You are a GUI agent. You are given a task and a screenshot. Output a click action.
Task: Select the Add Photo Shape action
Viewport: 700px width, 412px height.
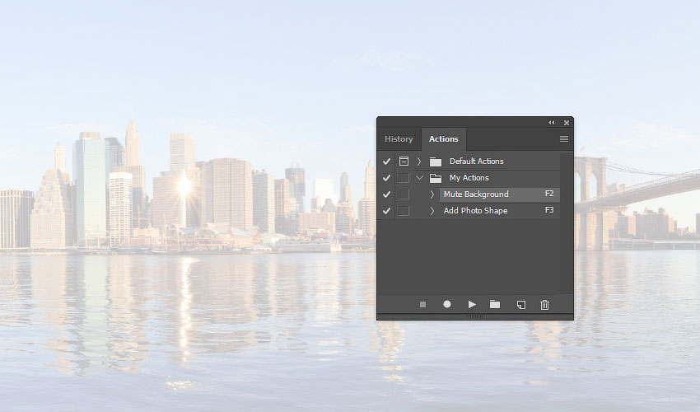pos(500,211)
